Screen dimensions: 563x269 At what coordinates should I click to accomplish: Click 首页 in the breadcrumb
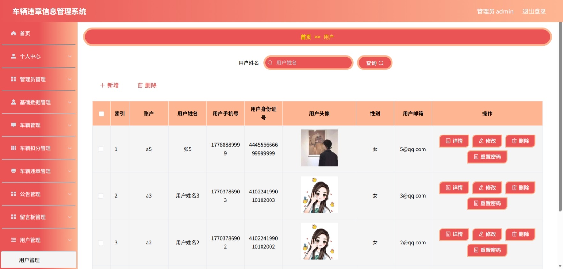pos(306,37)
